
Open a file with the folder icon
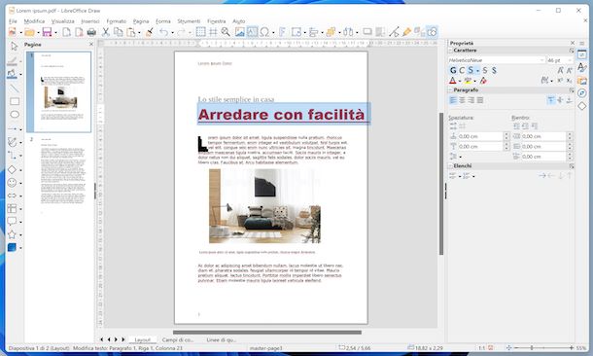pos(29,32)
